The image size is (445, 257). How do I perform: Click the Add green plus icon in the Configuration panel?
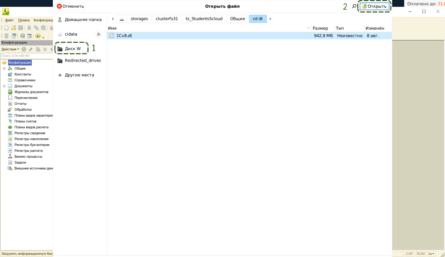24,49
